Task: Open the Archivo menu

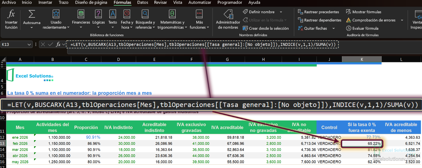Action: 9,2
